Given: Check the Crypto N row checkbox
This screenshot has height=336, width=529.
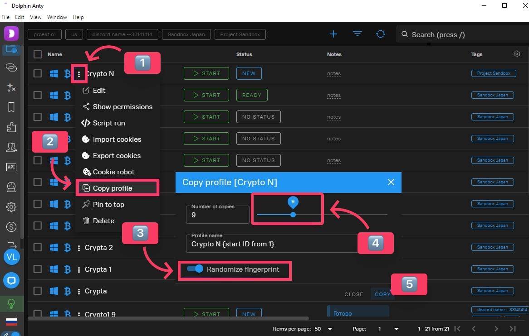Looking at the screenshot, I should coord(38,73).
